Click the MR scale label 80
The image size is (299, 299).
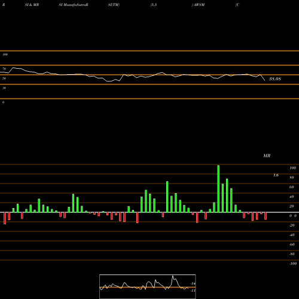coord(292,178)
